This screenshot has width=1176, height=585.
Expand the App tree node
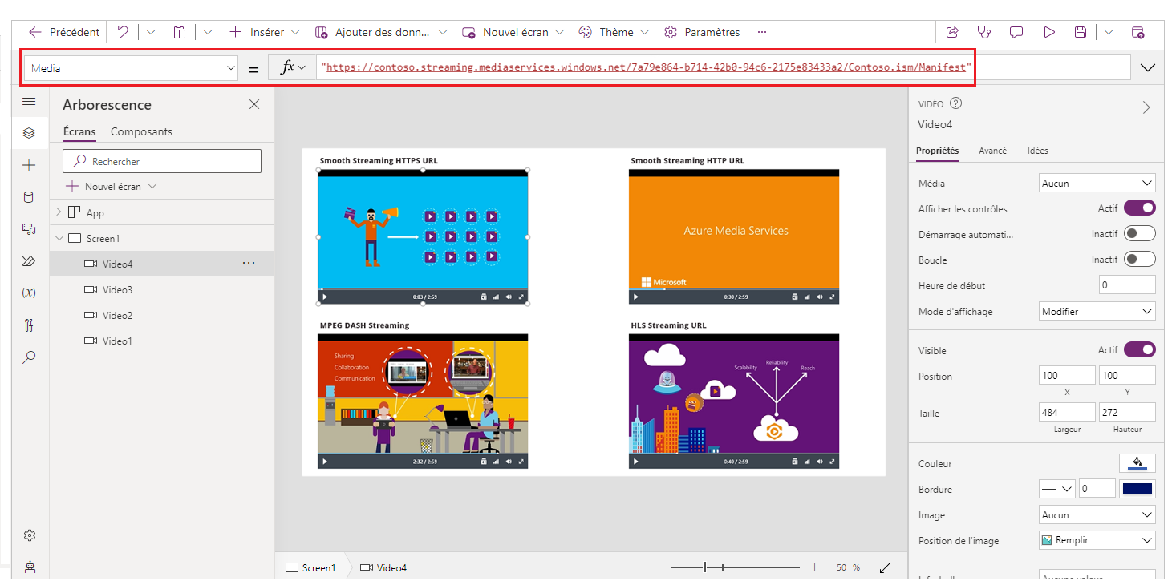(59, 212)
